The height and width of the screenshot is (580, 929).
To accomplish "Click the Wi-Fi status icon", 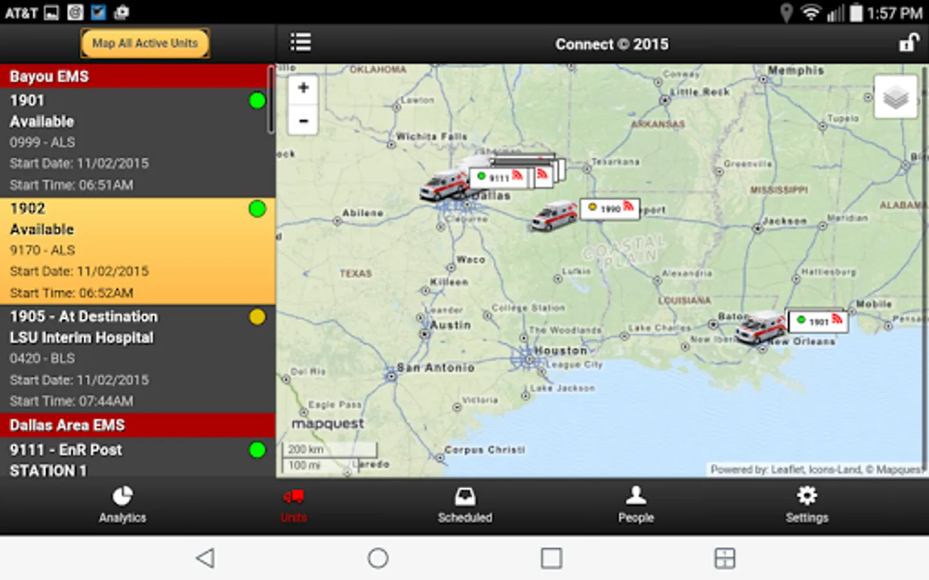I will [x=810, y=12].
